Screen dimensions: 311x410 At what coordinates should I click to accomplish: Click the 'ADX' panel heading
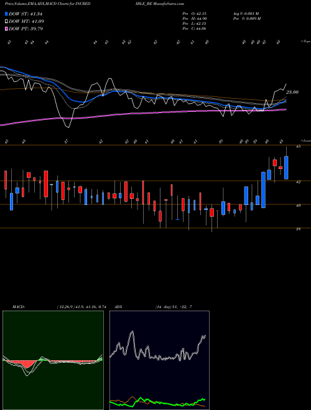point(118,307)
